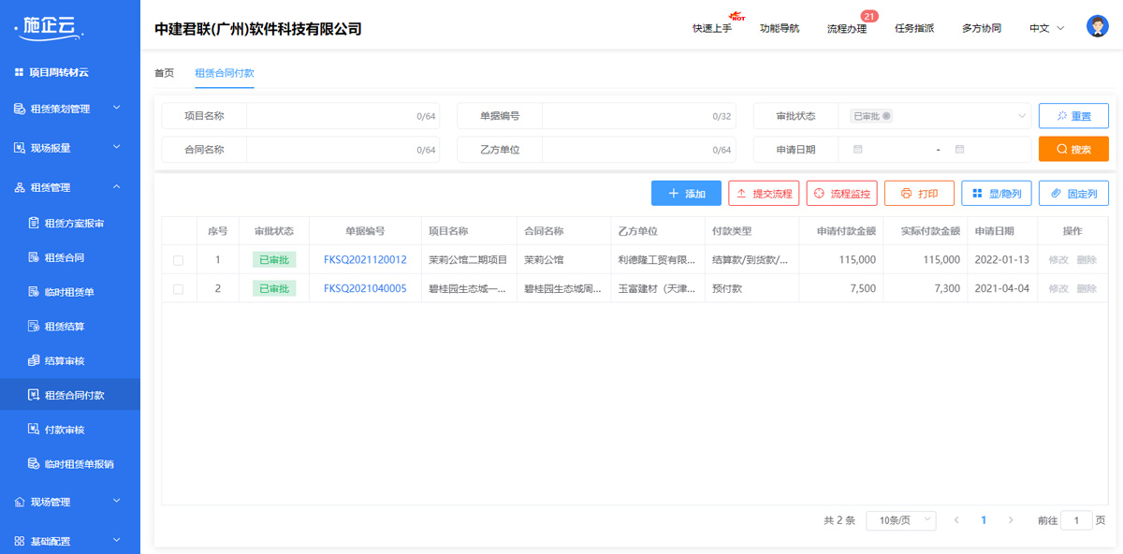The width and height of the screenshot is (1123, 554).
Task: Click the 前往 page number input
Action: point(1076,520)
